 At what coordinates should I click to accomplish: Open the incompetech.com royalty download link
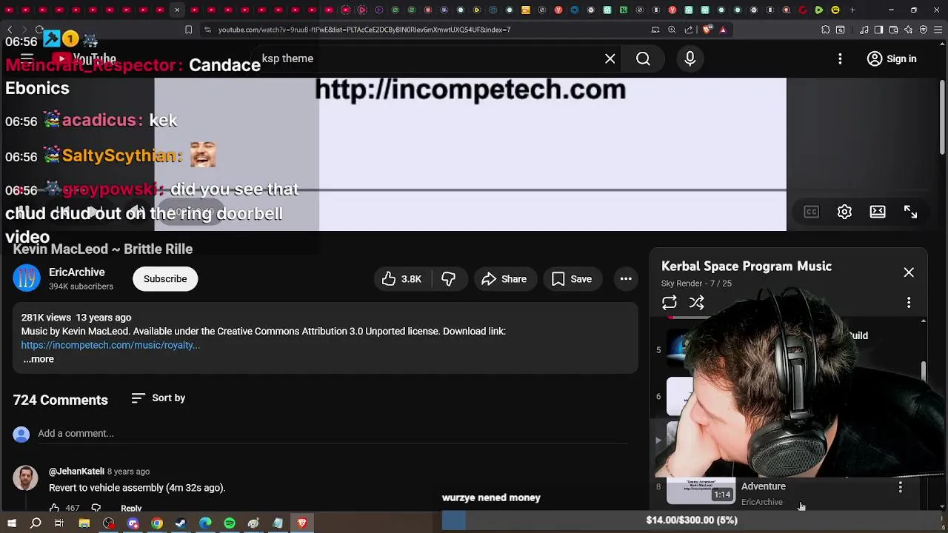point(110,345)
